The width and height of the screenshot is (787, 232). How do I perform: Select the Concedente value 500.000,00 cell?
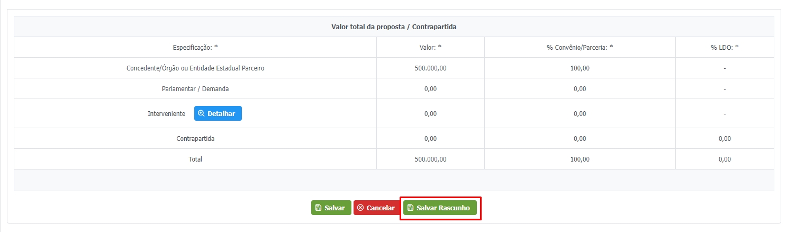(430, 68)
